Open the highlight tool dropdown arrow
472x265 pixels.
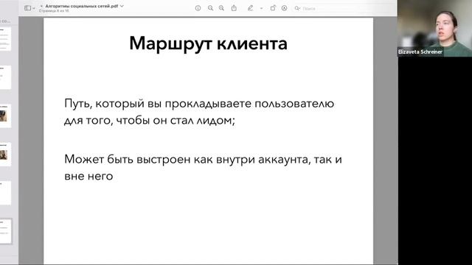pyautogui.click(x=261, y=8)
